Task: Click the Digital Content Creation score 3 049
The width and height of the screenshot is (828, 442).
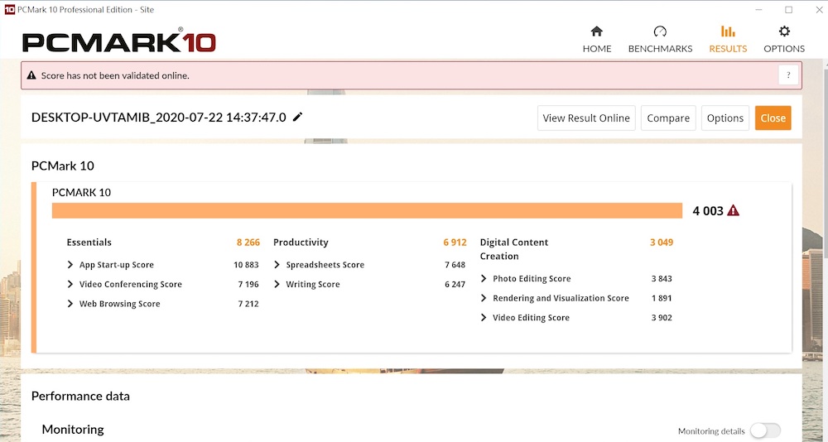Action: point(661,243)
